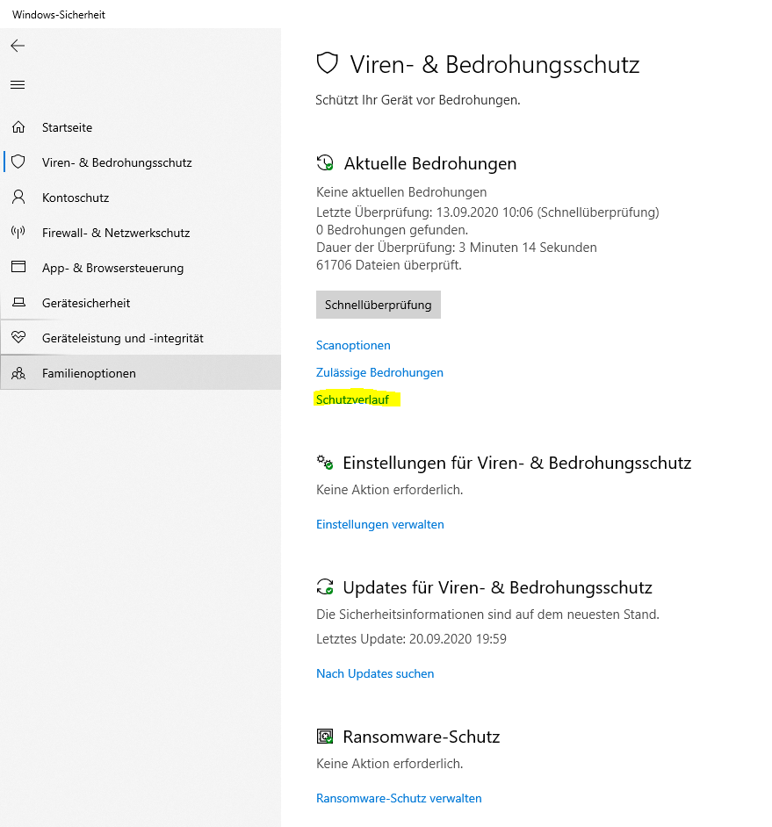Click '0 Bedrohungen gefunden.' text
The height and width of the screenshot is (827, 772).
click(392, 230)
